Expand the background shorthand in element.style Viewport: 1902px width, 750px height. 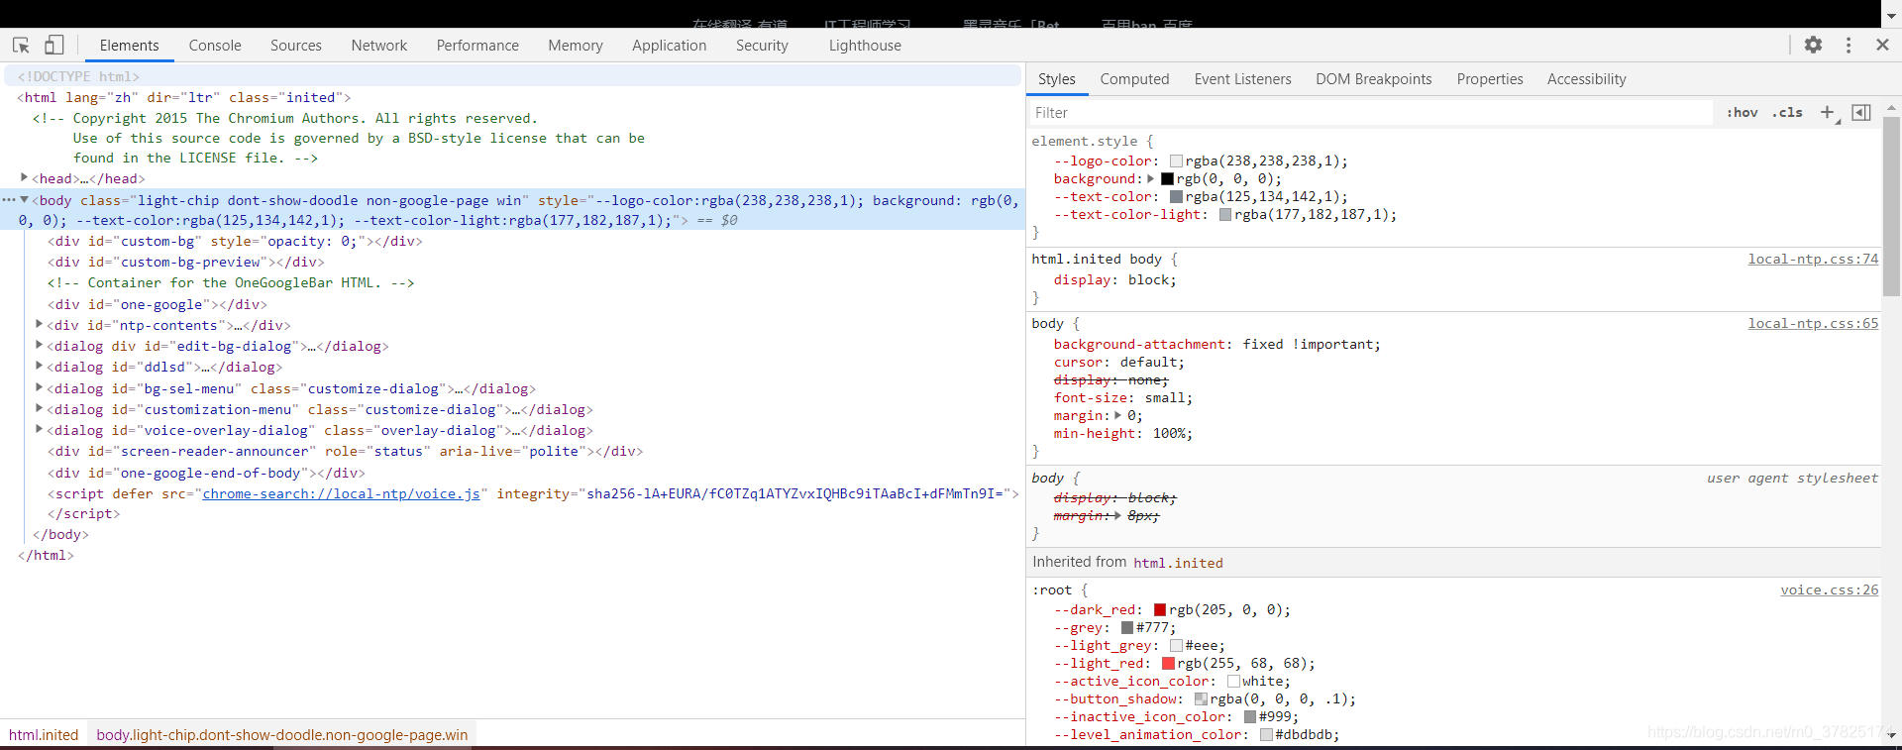pos(1151,178)
